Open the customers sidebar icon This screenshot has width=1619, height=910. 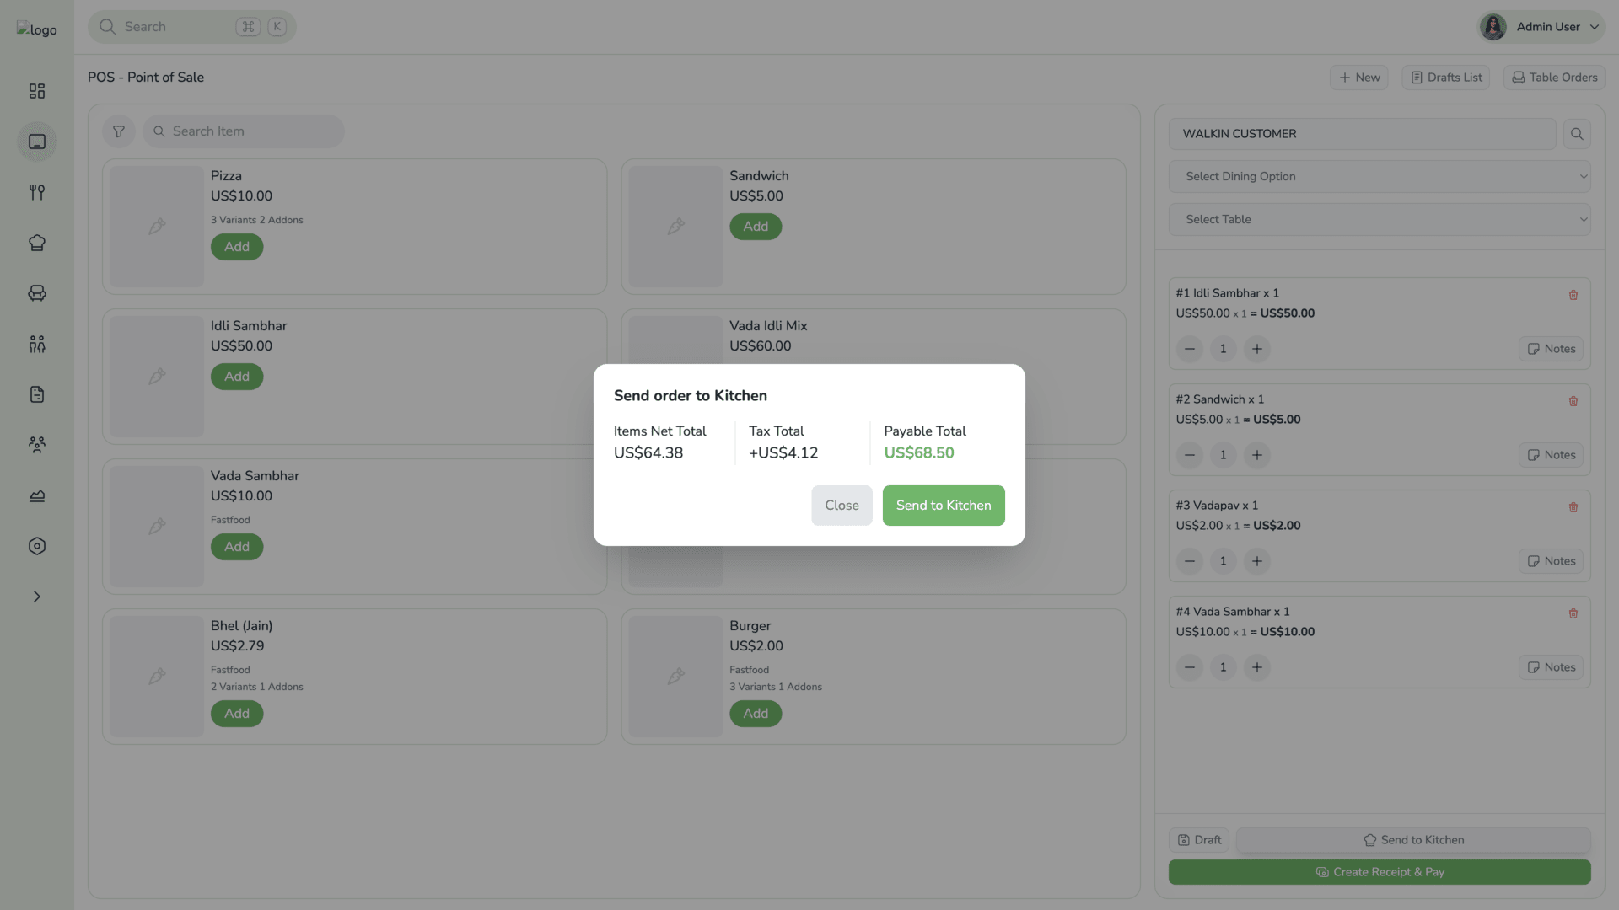[36, 445]
